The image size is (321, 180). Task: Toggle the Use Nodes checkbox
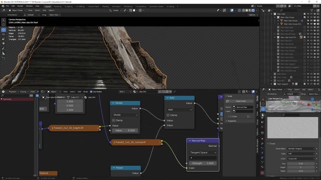coord(91,91)
